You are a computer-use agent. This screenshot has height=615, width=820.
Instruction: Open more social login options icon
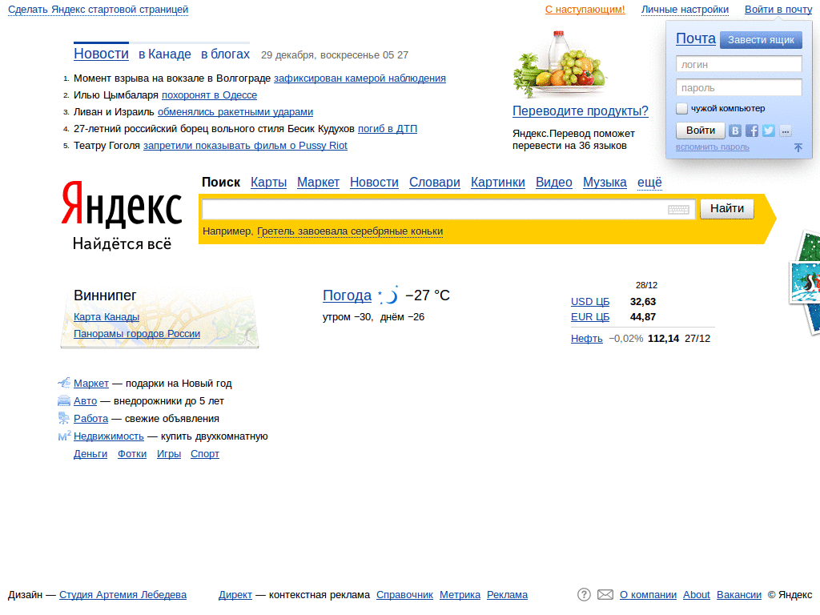tap(785, 131)
